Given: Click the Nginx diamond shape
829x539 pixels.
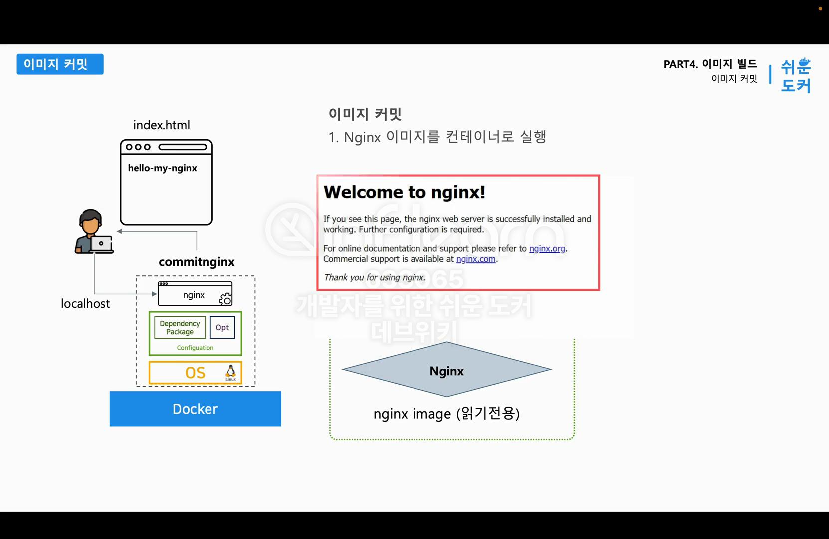Looking at the screenshot, I should point(447,370).
